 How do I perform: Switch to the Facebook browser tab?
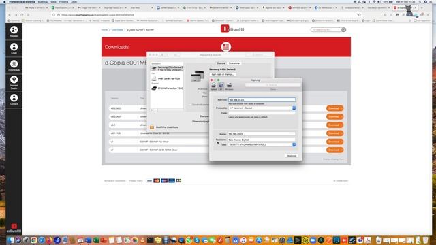(326, 7)
